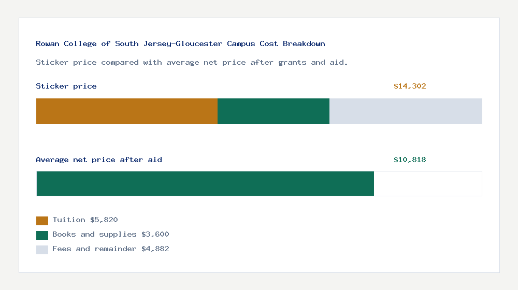Click the Books and supplies $3,600 label

(x=111, y=234)
